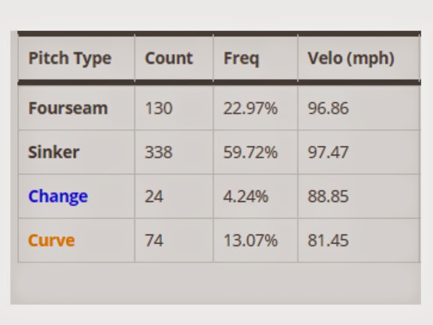Click the Change frequency 4.24%
433x325 pixels.
[x=245, y=196]
